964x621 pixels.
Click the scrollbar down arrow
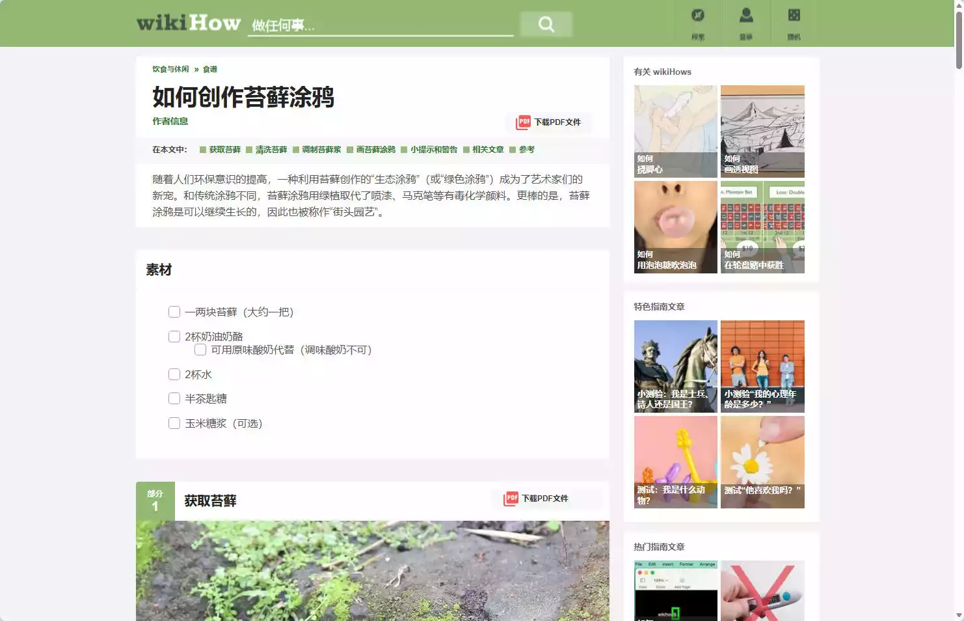(x=959, y=615)
